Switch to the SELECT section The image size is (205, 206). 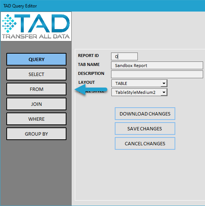click(36, 74)
